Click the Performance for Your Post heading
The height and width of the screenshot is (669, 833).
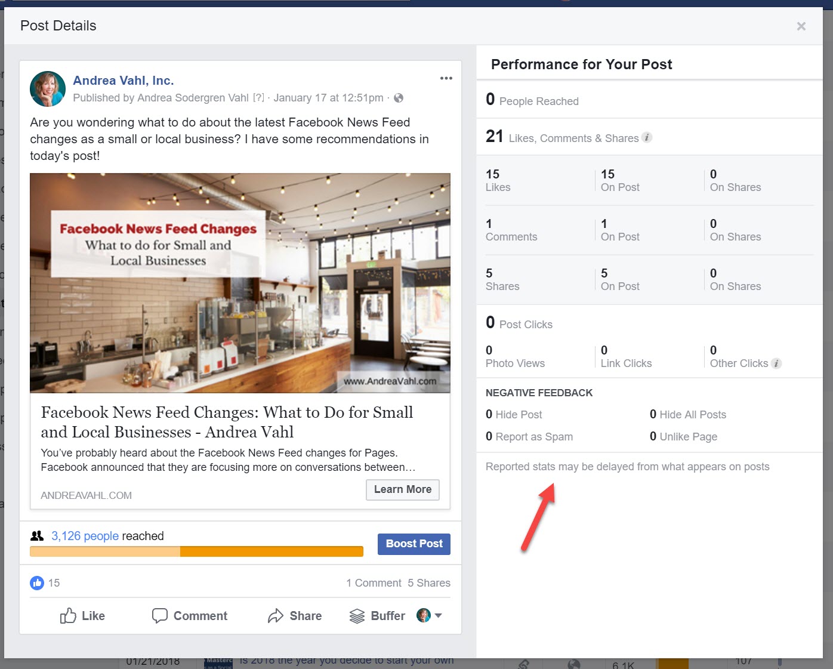[582, 64]
